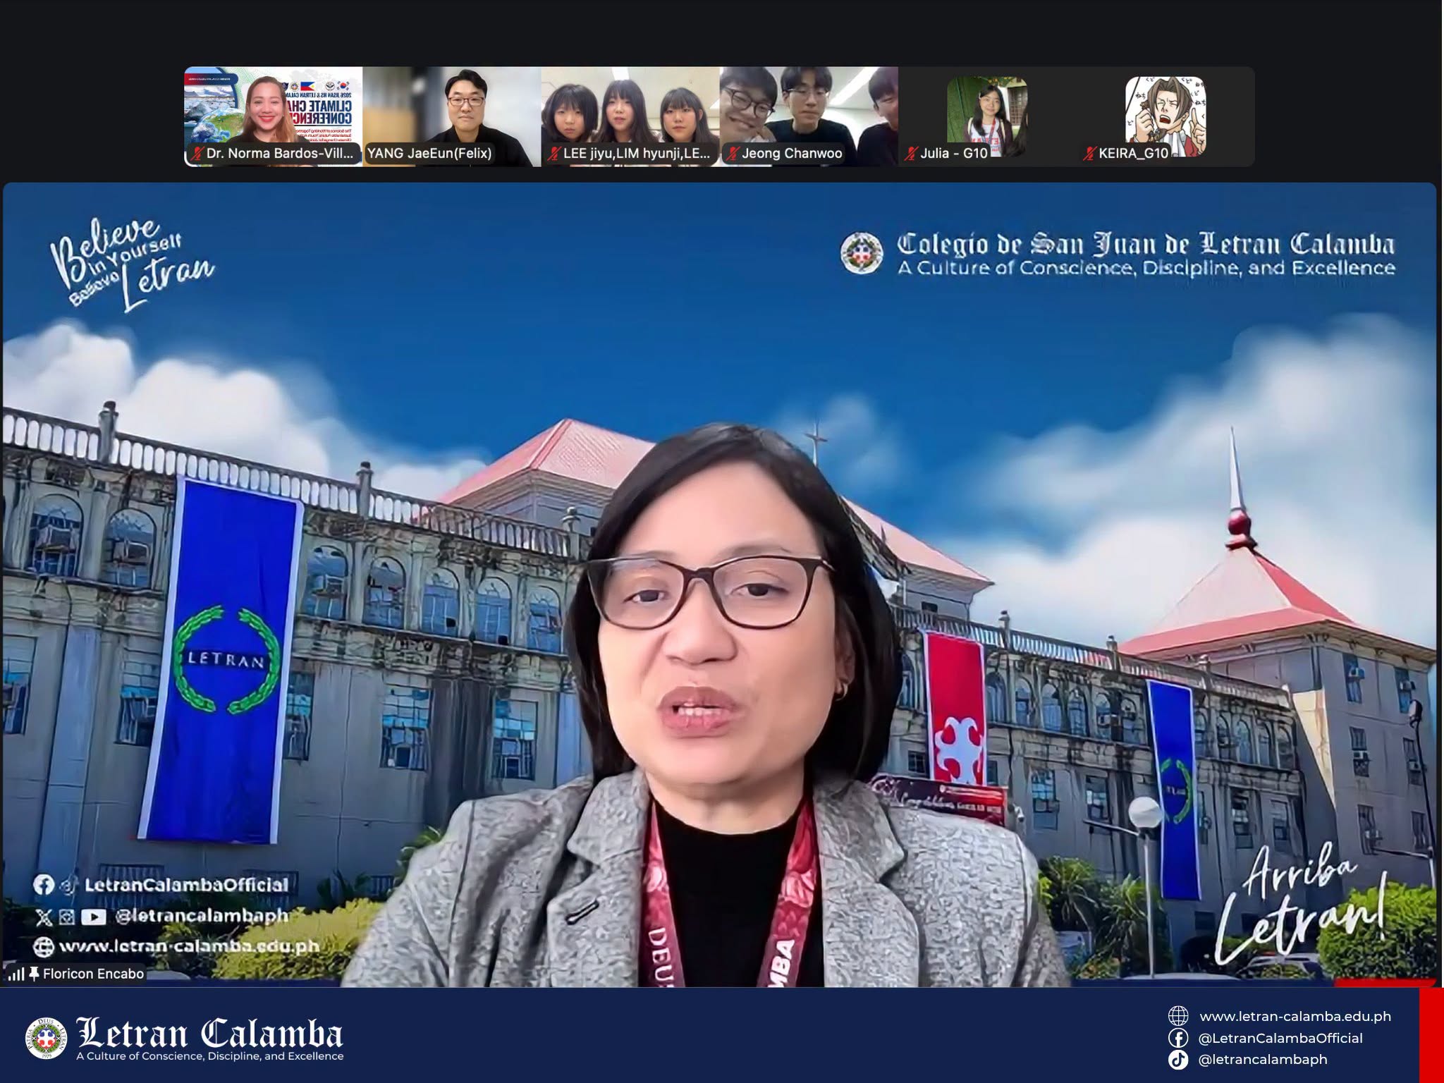Select the LEE jiyu, LIM hyunji group thumbnail

(x=630, y=117)
